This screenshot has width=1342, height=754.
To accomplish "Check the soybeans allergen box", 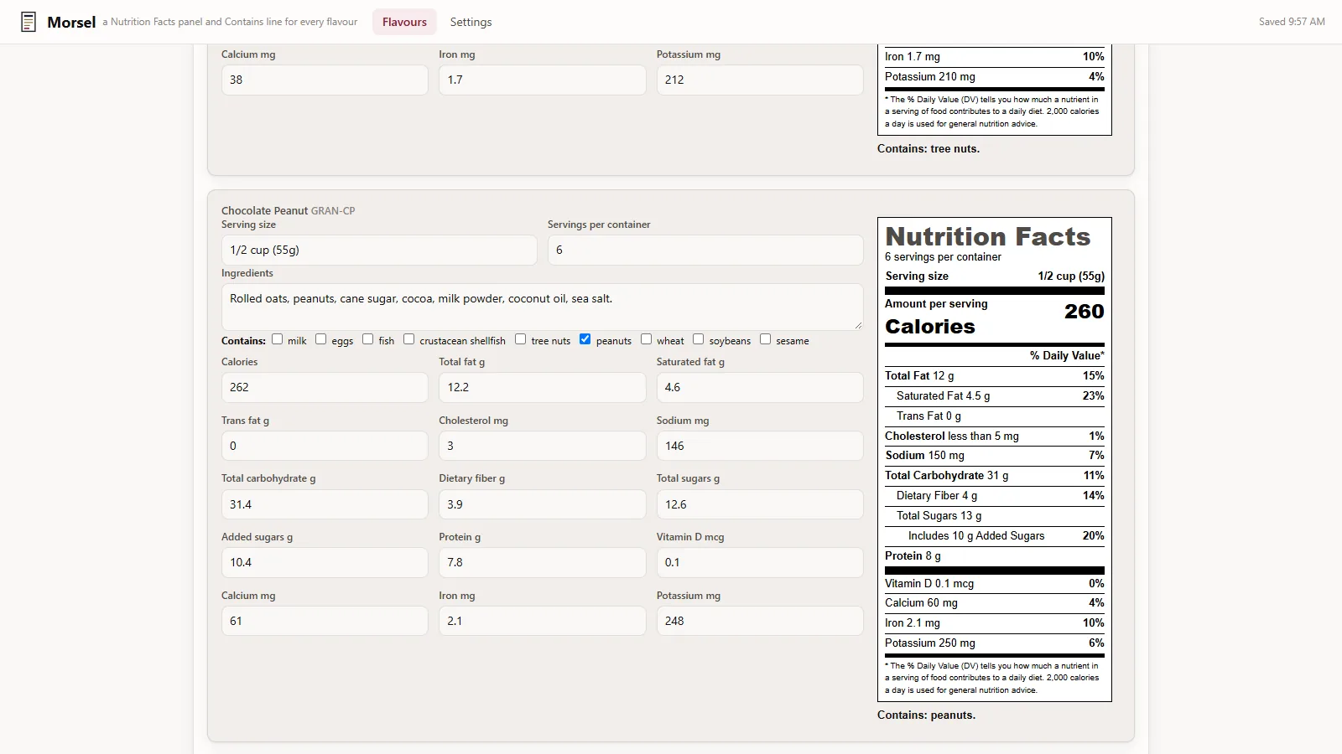I will (698, 339).
